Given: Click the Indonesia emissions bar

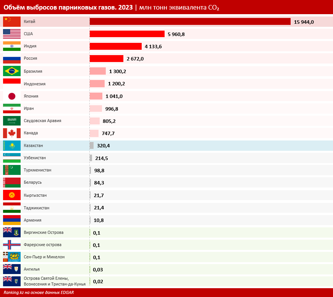Looking at the screenshot, I should 97,84.
